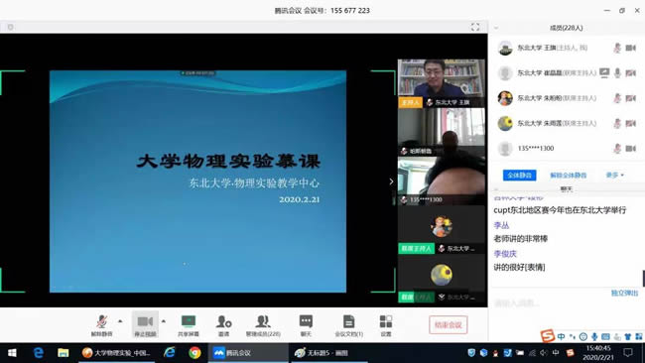
Task: Toggle camera for the first listed host
Action: coord(630,48)
